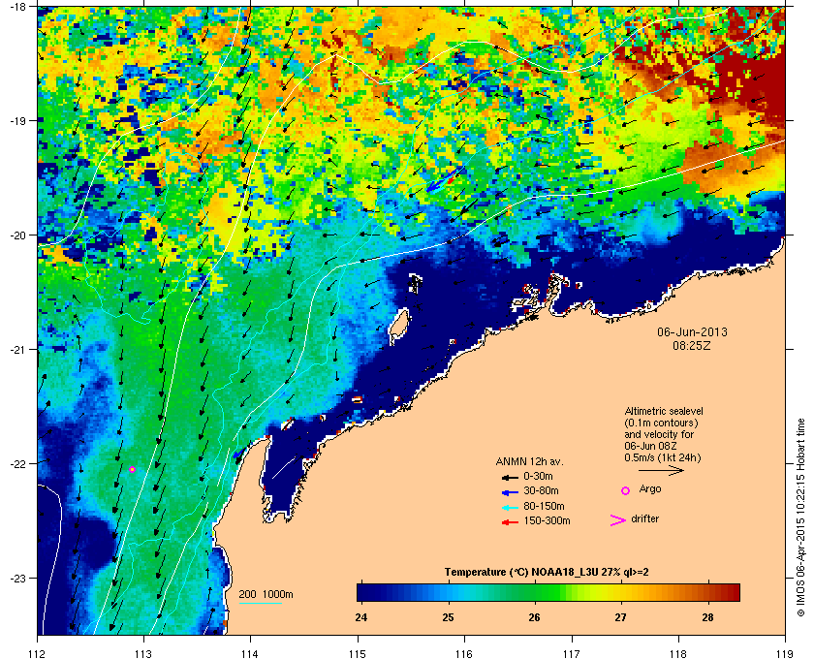This screenshot has width=814, height=659.
Task: Click the longitude axis label 116
Action: click(464, 653)
